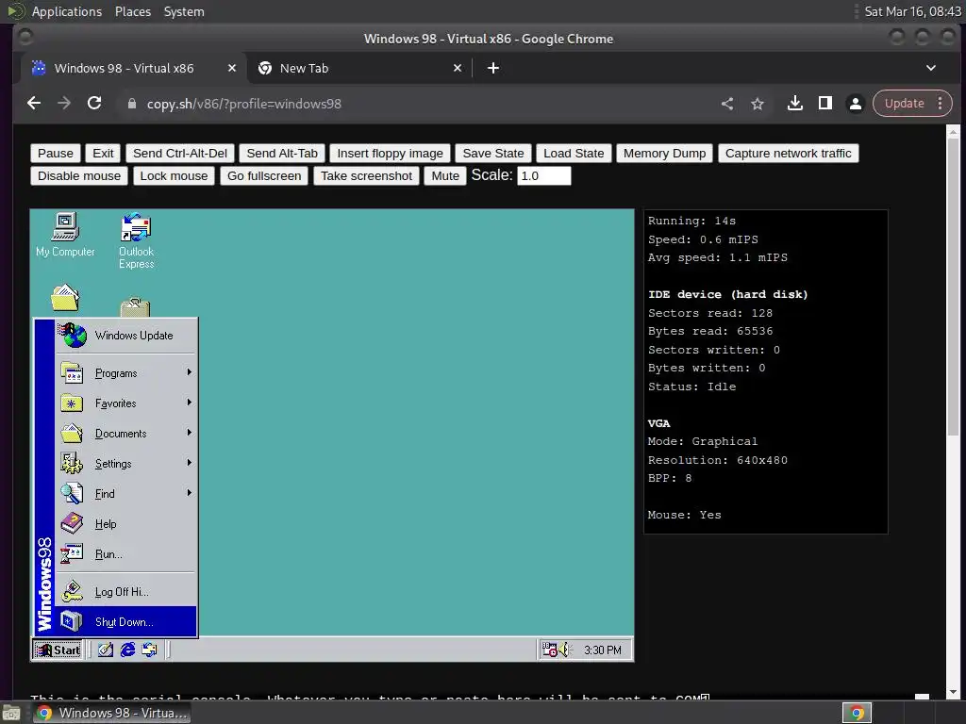
Task: Open the folder icon below My Computer
Action: 65,298
